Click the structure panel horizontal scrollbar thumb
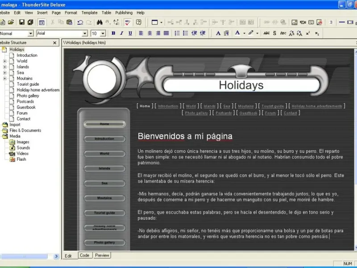357x268 pixels. pos(25,256)
